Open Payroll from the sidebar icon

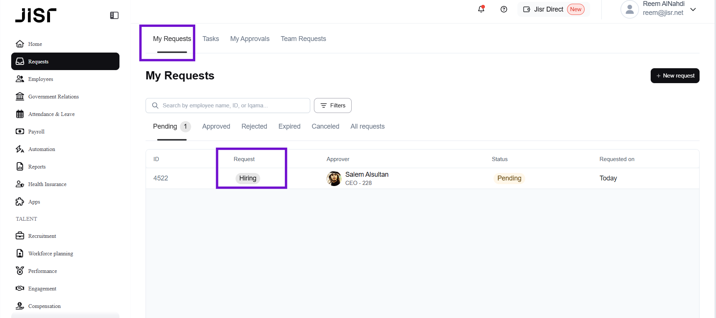[x=20, y=132]
